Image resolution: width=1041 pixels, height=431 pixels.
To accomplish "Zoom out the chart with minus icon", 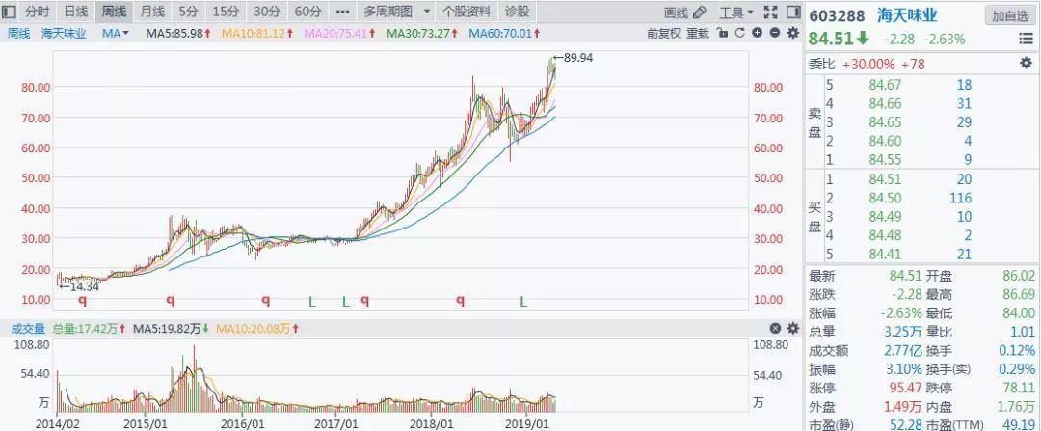I will click(x=775, y=33).
